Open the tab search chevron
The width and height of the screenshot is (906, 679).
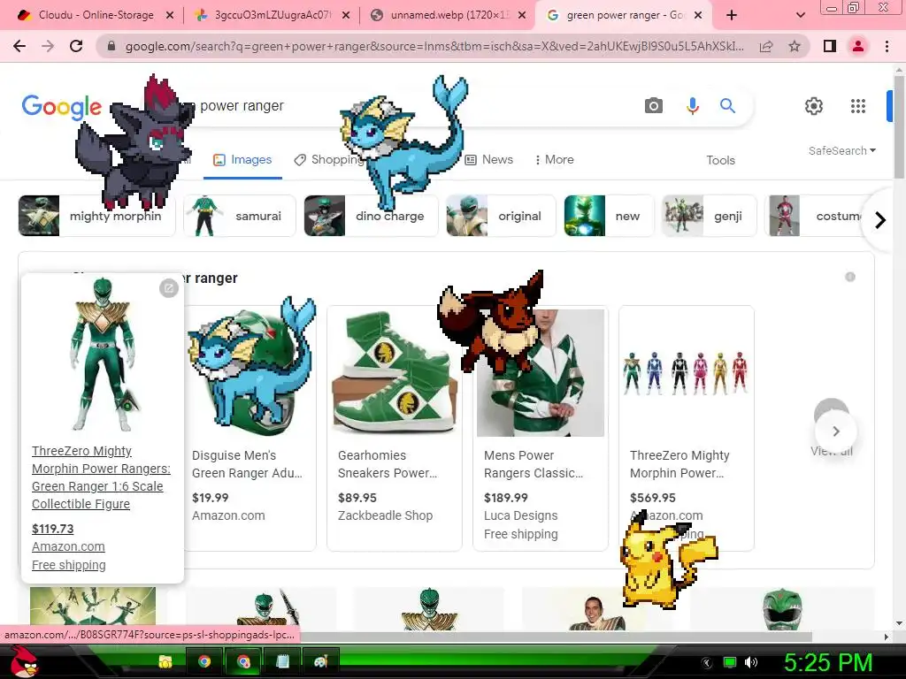click(x=800, y=15)
